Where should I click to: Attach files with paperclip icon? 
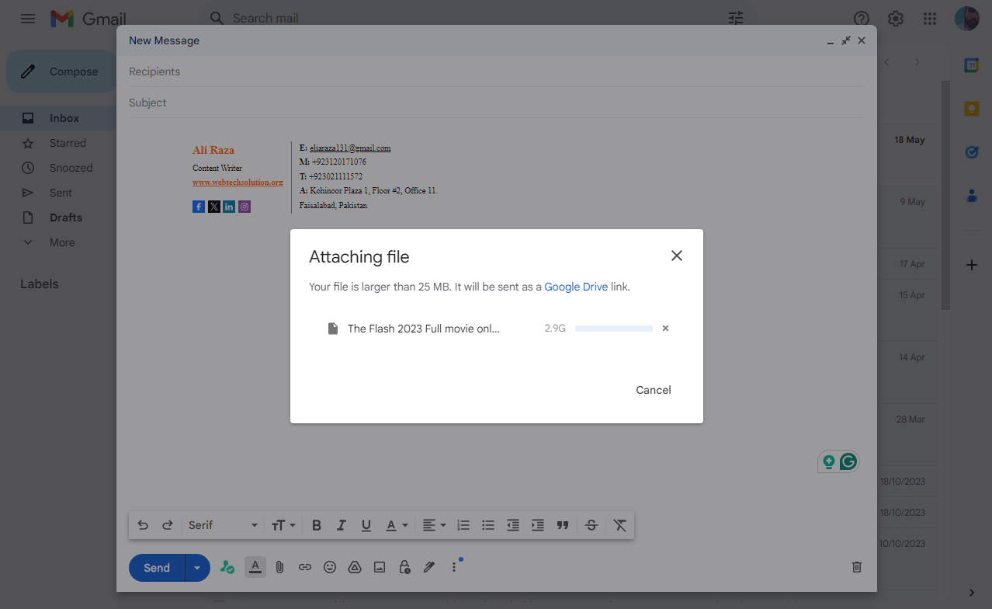[x=280, y=567]
